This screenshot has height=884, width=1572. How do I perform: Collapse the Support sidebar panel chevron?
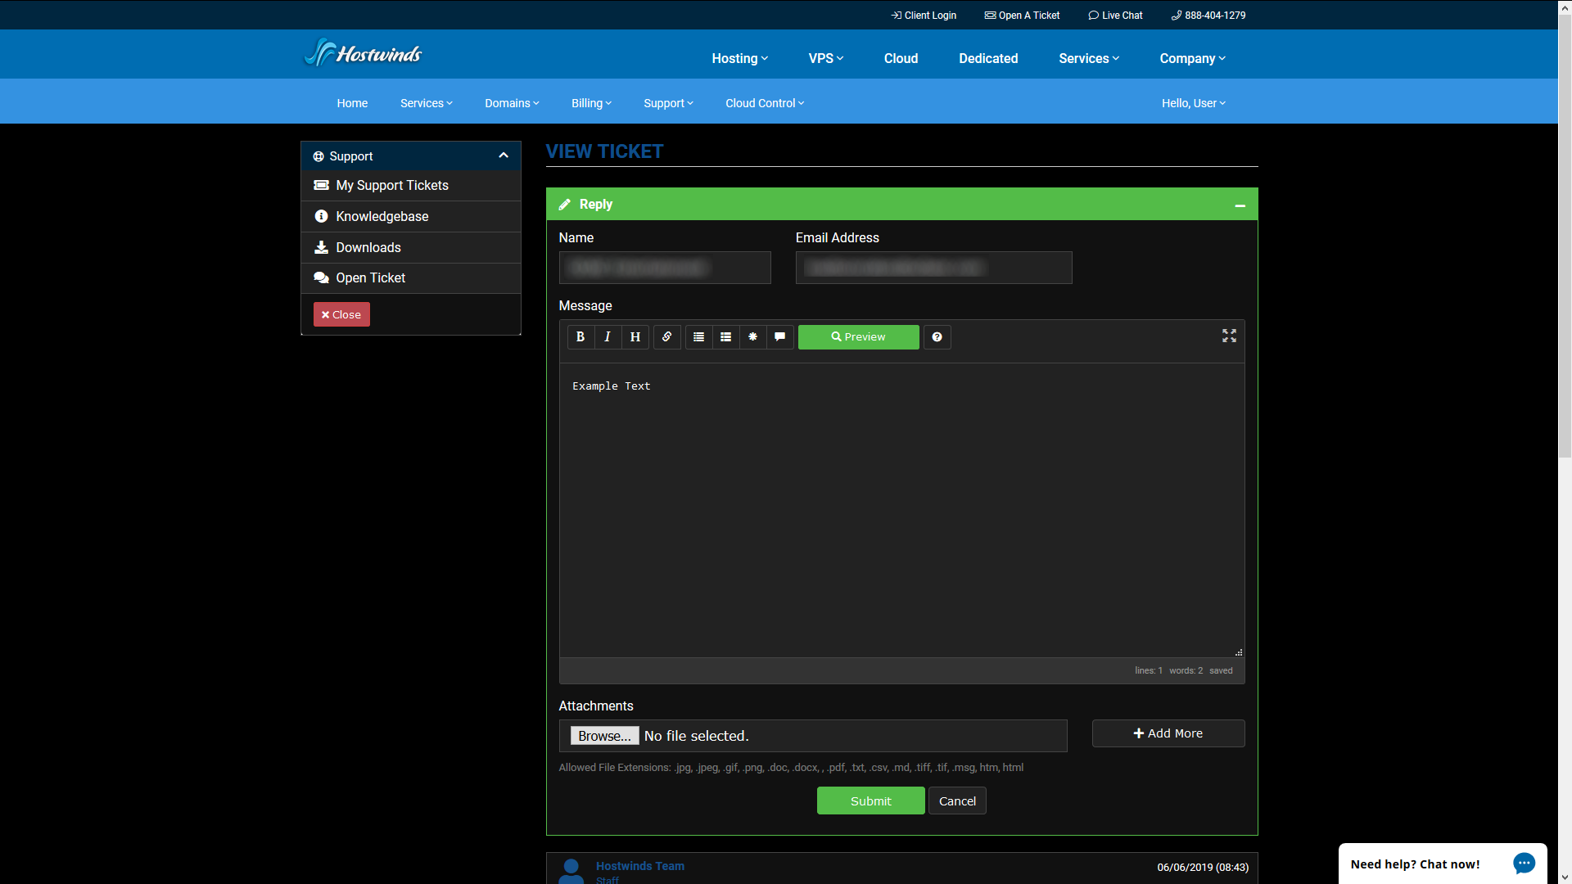pos(504,156)
